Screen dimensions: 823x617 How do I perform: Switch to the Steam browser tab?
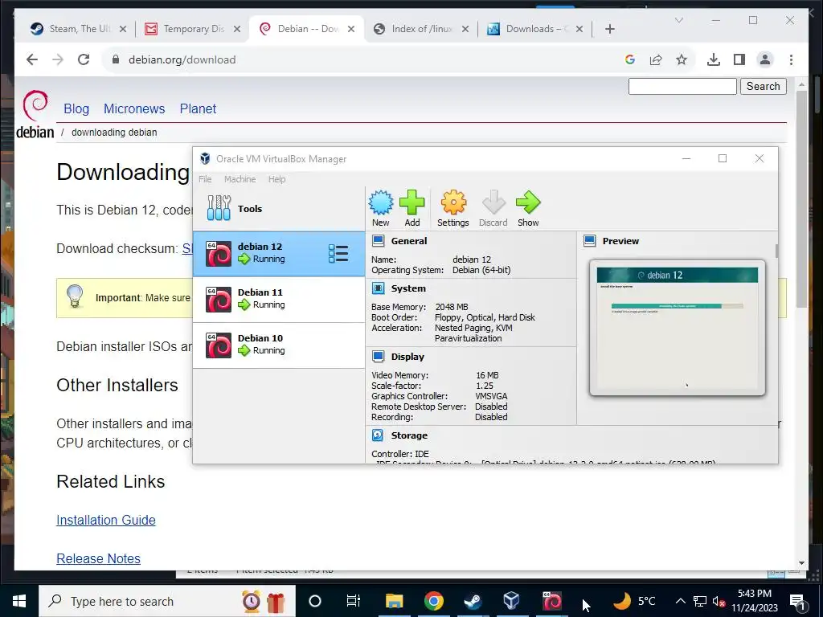point(79,29)
